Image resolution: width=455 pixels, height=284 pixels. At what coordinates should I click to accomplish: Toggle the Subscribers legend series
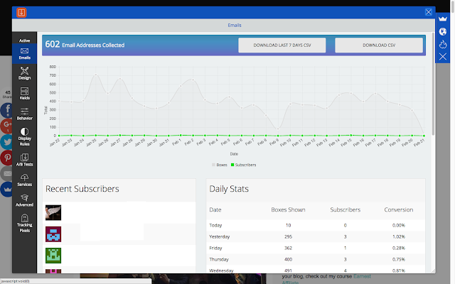click(243, 165)
